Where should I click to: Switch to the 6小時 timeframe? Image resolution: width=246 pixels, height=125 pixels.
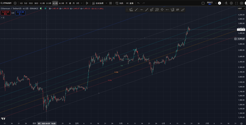click(62, 3)
